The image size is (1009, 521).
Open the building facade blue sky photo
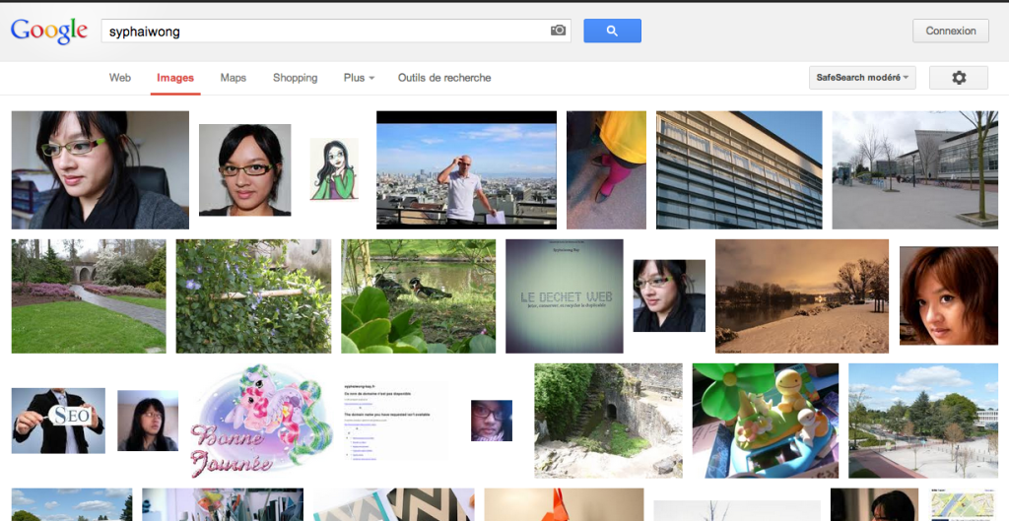(x=739, y=169)
